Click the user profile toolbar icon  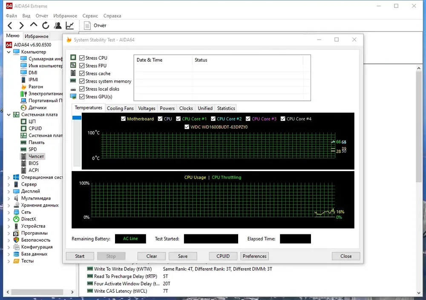58,26
